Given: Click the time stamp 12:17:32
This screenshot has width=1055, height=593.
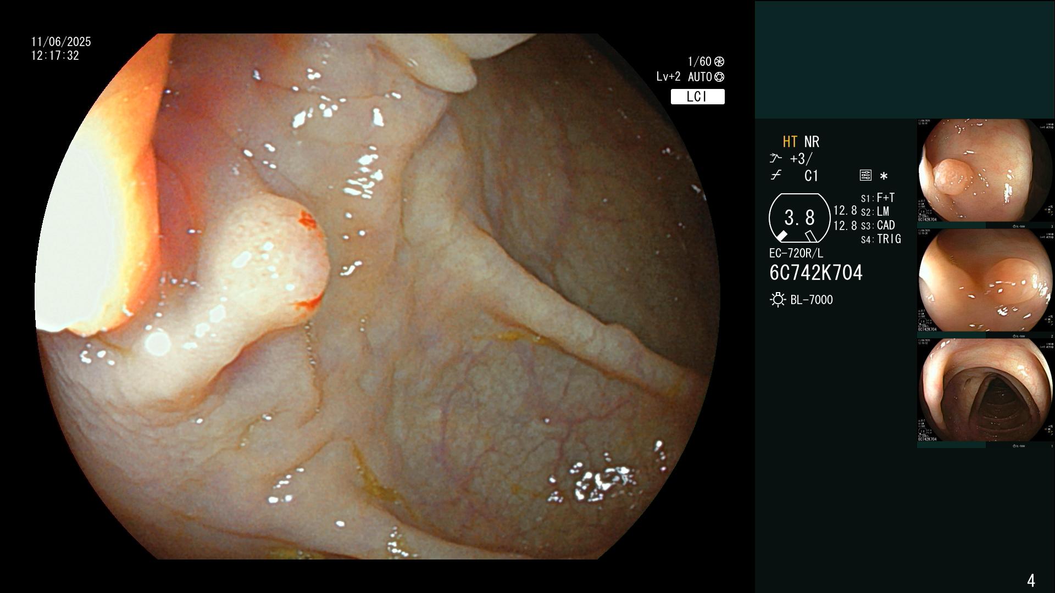Looking at the screenshot, I should (55, 55).
